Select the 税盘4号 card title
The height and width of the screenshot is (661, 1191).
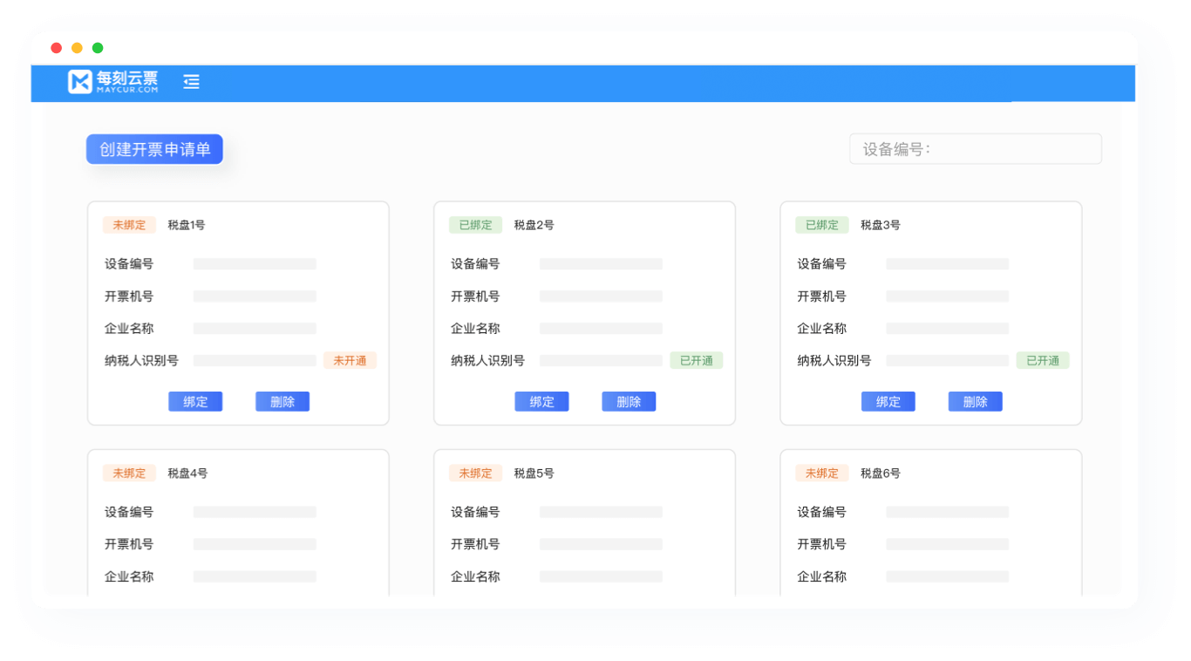point(187,474)
